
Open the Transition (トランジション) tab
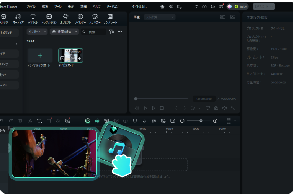coord(49,19)
